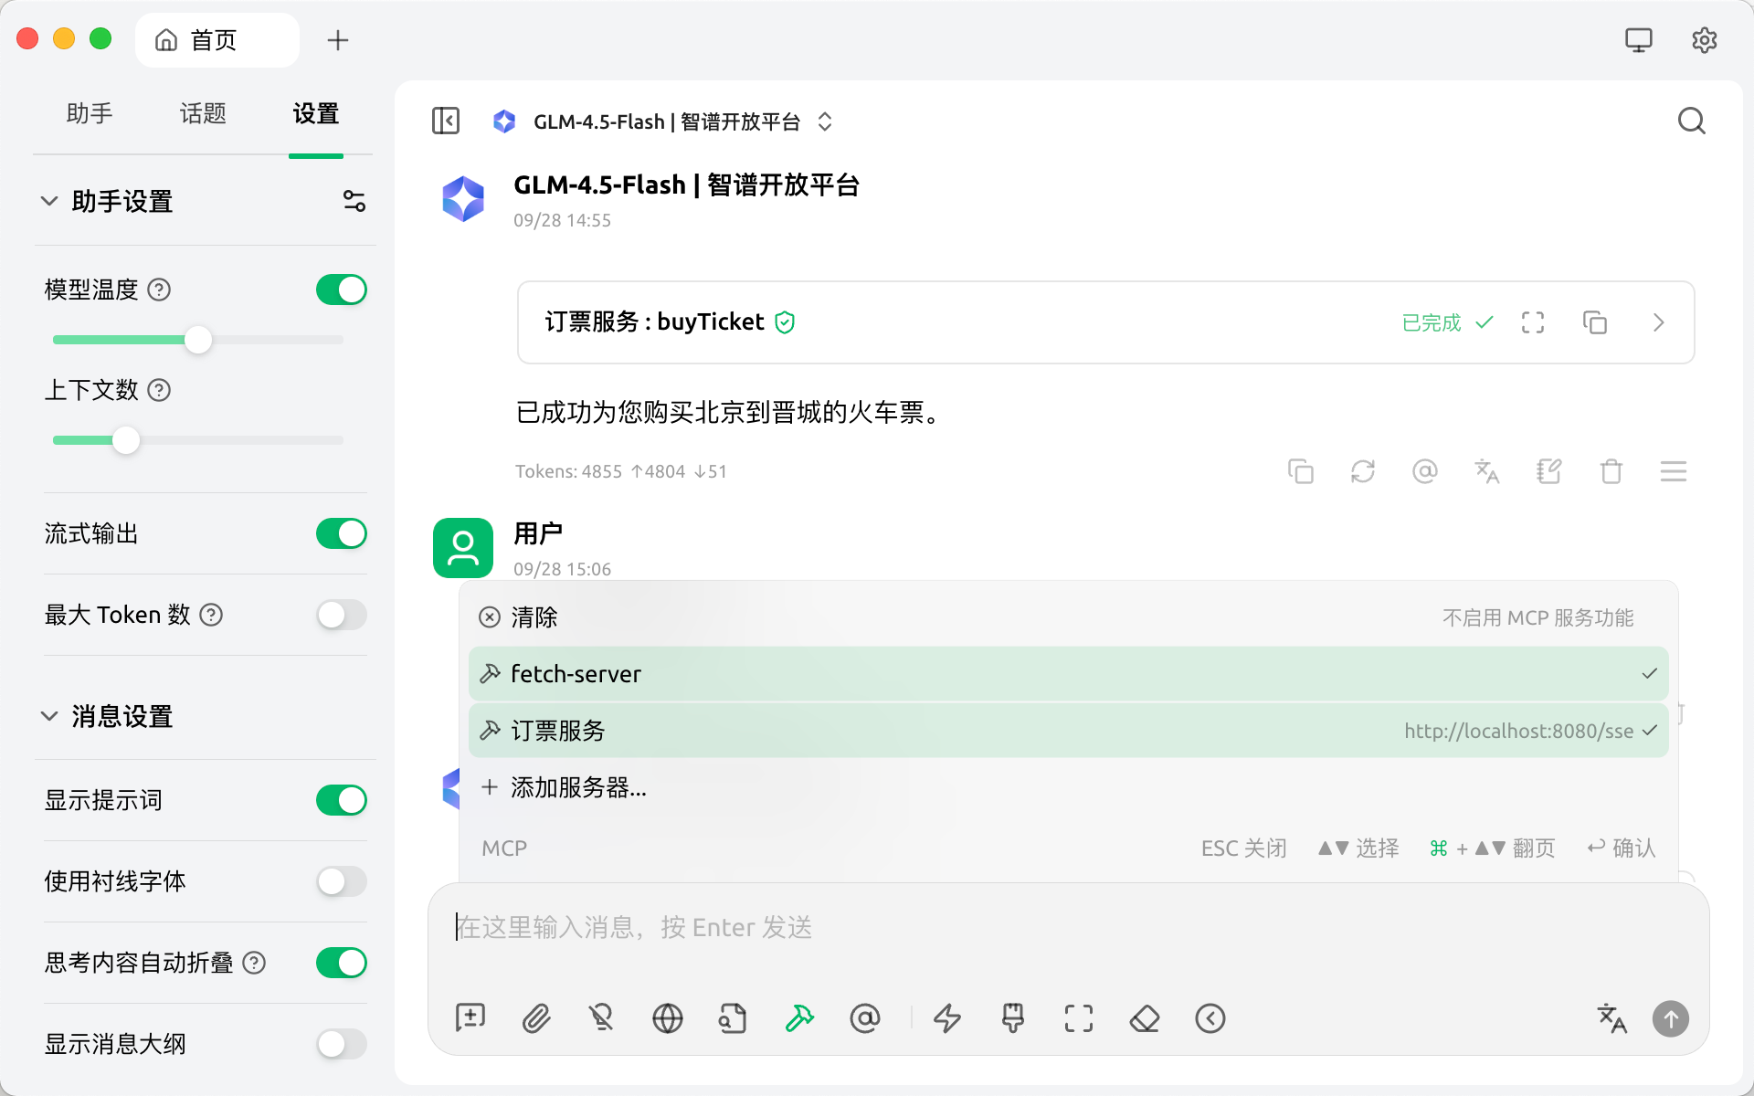
Task: Turn on 使用衬线字体 switch
Action: pos(342,881)
